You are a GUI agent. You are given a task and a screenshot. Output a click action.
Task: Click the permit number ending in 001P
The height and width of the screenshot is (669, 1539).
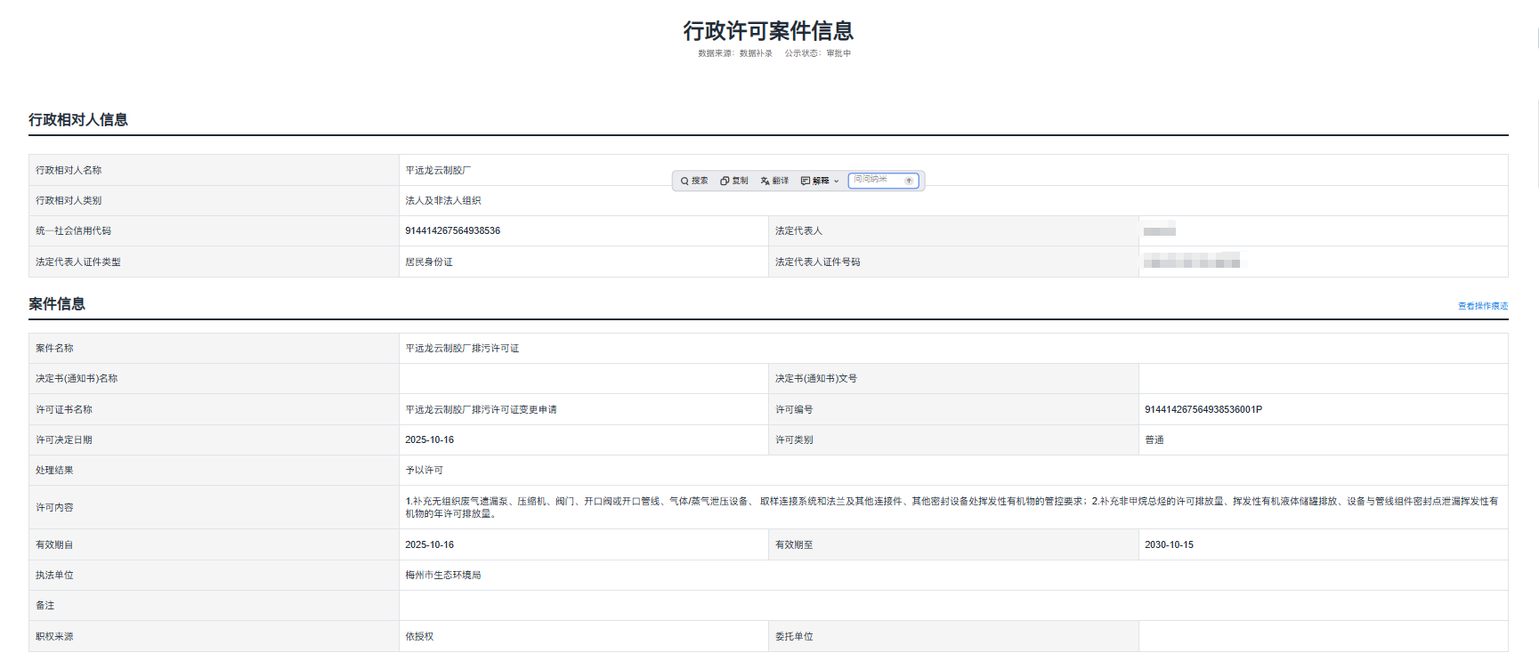pyautogui.click(x=1203, y=410)
